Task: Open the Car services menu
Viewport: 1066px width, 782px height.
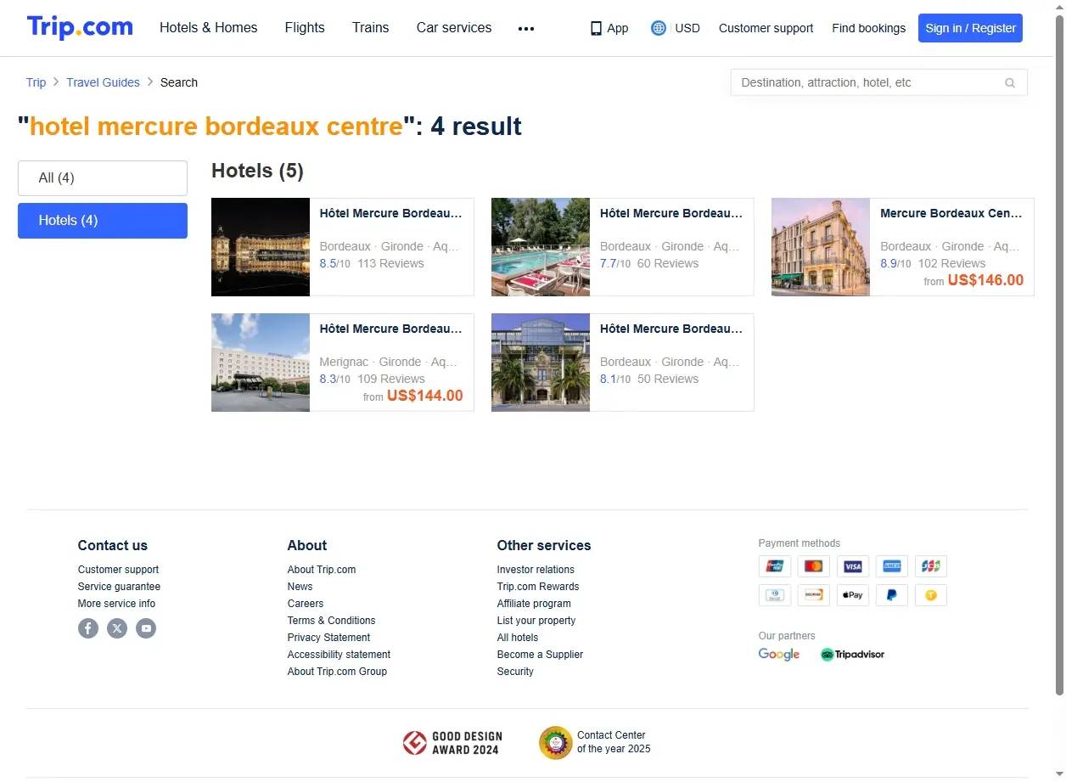Action: click(454, 27)
